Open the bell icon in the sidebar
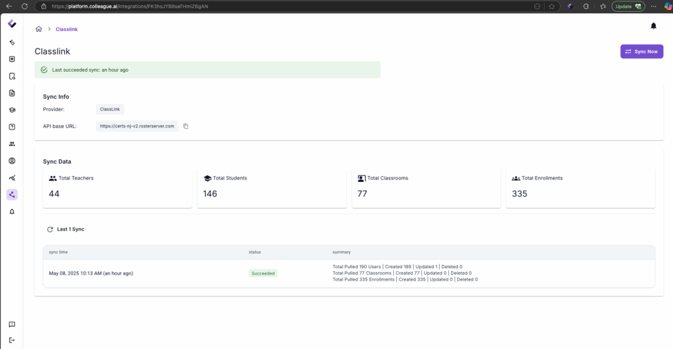Viewport: 673px width, 349px height. 12,212
